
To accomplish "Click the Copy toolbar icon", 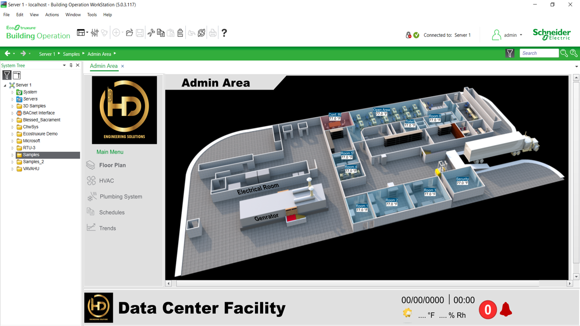I will point(161,33).
